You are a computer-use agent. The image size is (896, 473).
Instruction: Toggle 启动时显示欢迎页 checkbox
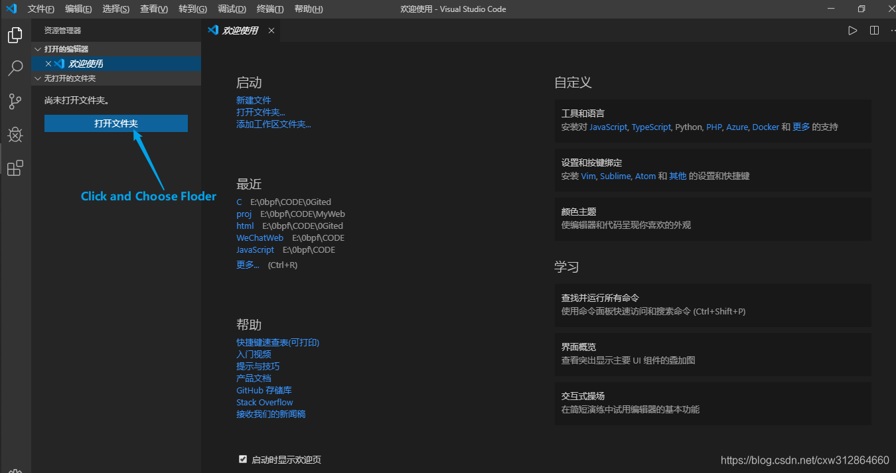click(242, 459)
